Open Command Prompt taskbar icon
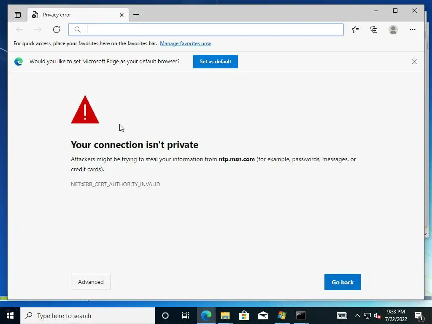 [301, 316]
